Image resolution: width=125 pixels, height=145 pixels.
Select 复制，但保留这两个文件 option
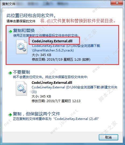[x=36, y=114]
